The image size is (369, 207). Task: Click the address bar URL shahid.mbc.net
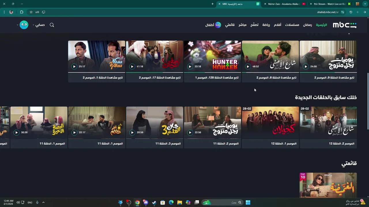(328, 12)
